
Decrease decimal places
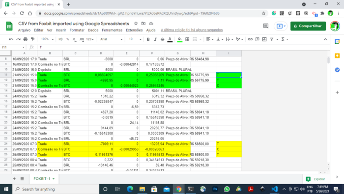click(x=74, y=39)
